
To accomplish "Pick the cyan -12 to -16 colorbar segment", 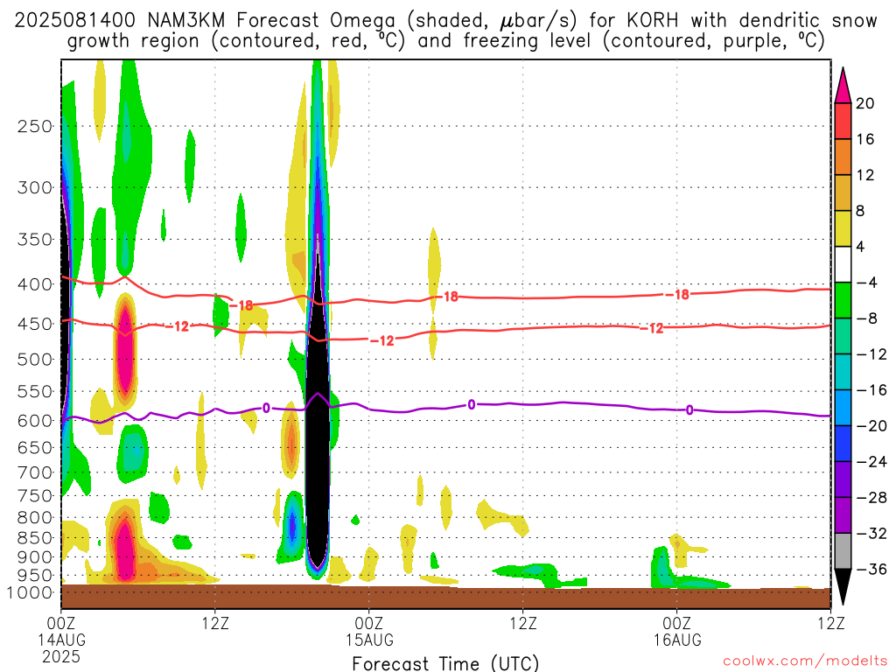I will [843, 372].
